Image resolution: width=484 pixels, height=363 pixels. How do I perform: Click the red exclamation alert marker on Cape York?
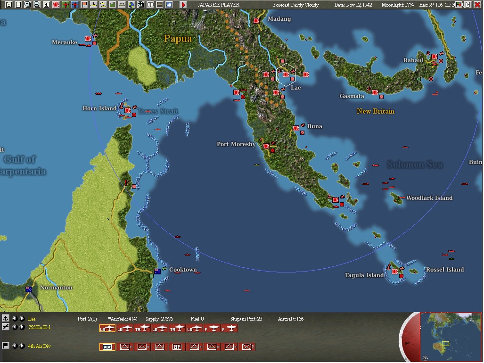[x=126, y=183]
